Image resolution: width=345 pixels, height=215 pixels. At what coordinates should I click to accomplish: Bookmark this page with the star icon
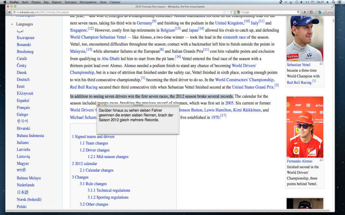click(224, 12)
